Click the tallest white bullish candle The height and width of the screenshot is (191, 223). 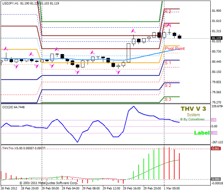coord(128,53)
